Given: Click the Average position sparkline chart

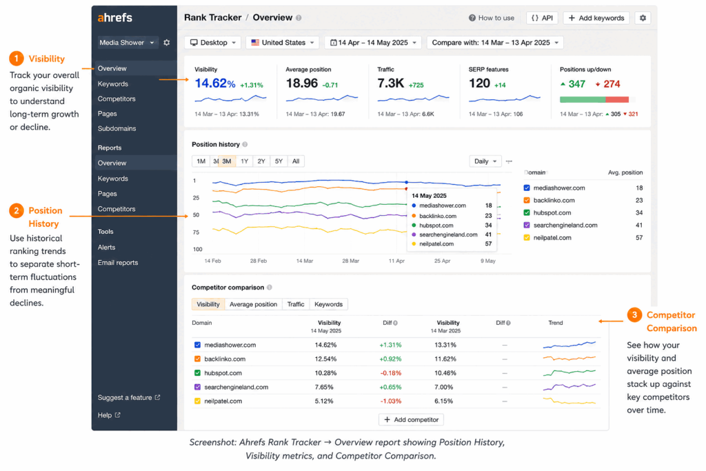Looking at the screenshot, I should (x=321, y=98).
